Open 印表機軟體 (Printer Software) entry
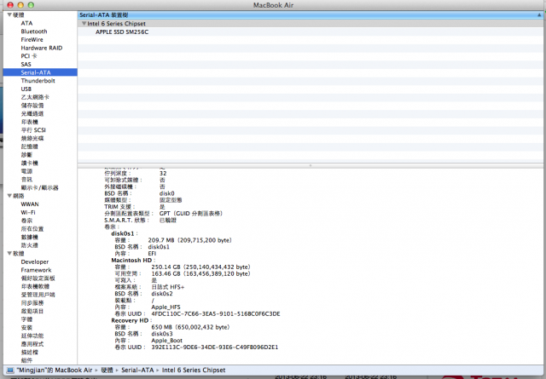This screenshot has height=379, width=546. pyautogui.click(x=35, y=286)
